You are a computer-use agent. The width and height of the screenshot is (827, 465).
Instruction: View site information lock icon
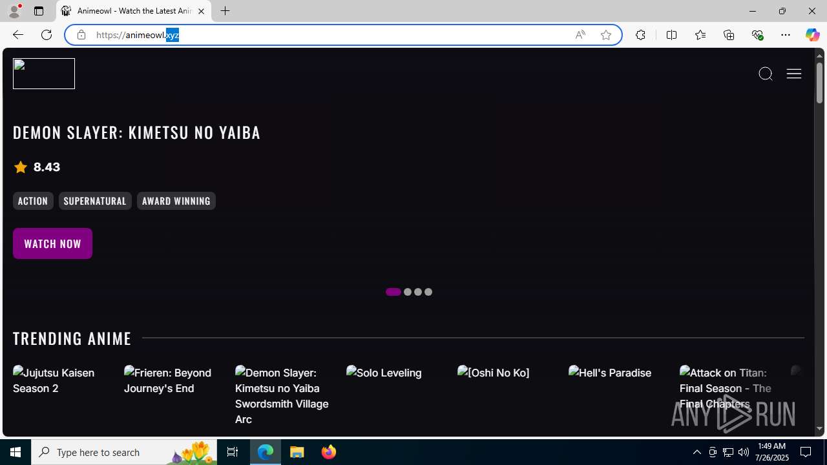[x=81, y=35]
